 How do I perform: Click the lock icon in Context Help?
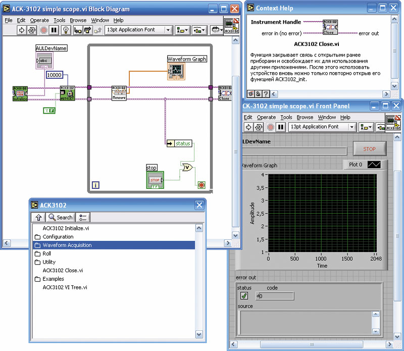click(258, 93)
